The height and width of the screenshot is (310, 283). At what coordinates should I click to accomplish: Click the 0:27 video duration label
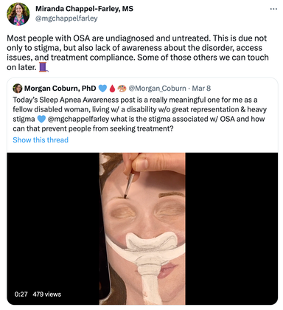point(21,294)
